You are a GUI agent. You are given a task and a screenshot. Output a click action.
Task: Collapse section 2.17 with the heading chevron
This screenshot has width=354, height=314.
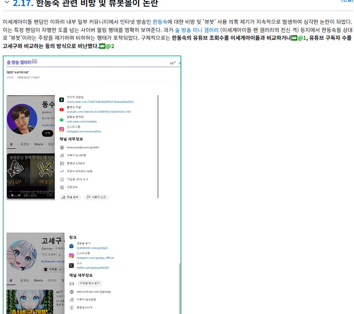coord(7,2)
